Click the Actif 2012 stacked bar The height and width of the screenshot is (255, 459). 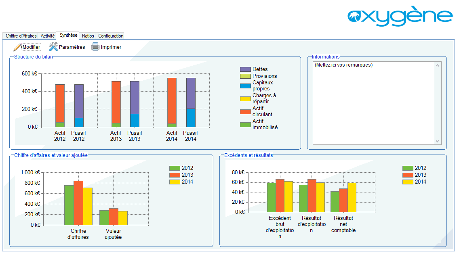tap(60, 105)
